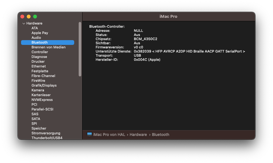Select FireWire in the sidebar
This screenshot has width=273, height=163.
[38, 81]
